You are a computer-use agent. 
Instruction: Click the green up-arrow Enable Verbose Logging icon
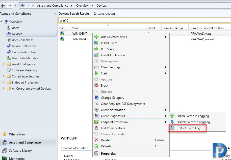click(x=172, y=116)
